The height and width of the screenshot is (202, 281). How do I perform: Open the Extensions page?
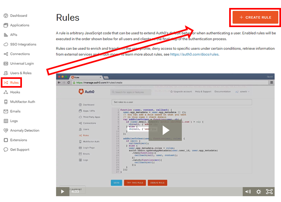point(19,140)
